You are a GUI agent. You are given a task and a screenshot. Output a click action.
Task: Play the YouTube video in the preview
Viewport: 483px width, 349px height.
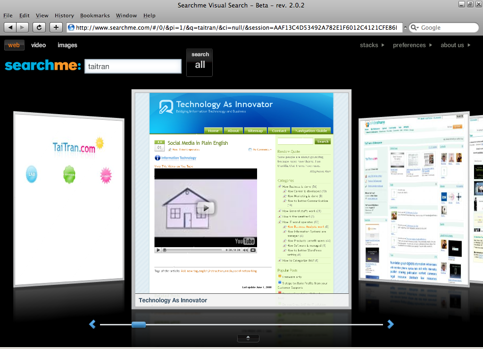click(206, 208)
